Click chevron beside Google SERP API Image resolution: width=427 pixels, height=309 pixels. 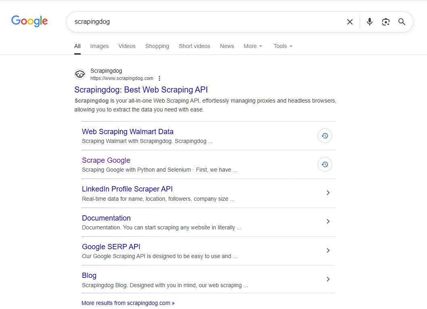tap(328, 250)
